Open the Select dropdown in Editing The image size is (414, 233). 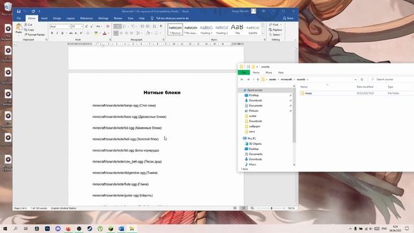point(276,34)
